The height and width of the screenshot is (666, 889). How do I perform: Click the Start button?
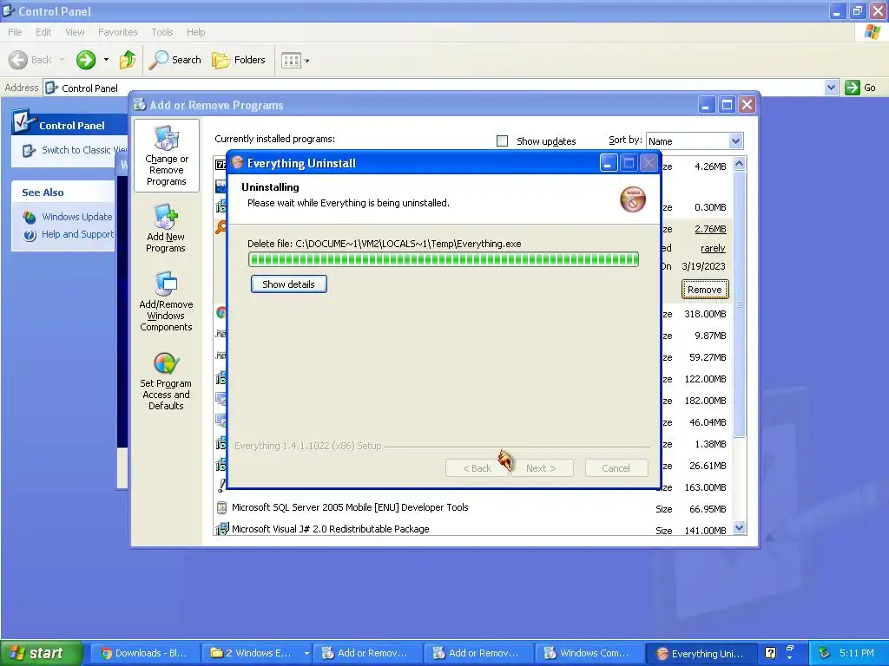[x=41, y=653]
